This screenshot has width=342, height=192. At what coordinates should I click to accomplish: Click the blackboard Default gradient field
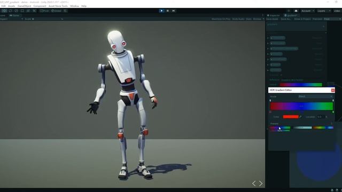tap(301, 84)
